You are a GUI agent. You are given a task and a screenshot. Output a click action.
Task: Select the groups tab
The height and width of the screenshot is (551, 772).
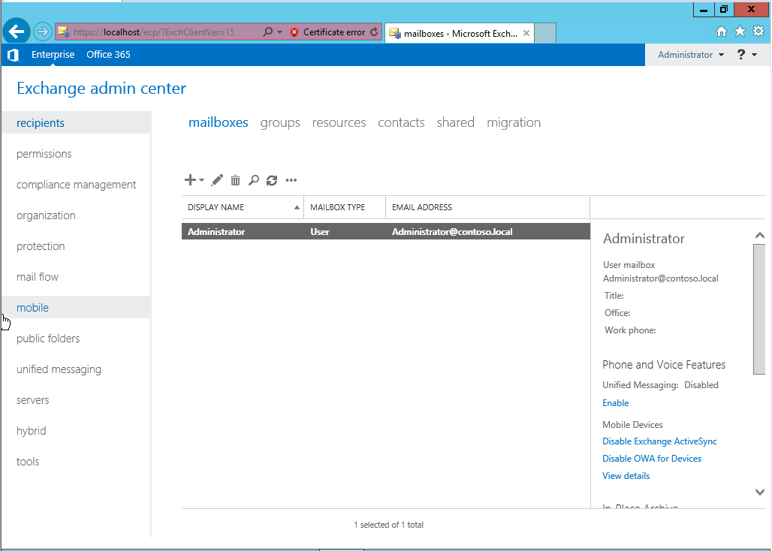click(280, 122)
